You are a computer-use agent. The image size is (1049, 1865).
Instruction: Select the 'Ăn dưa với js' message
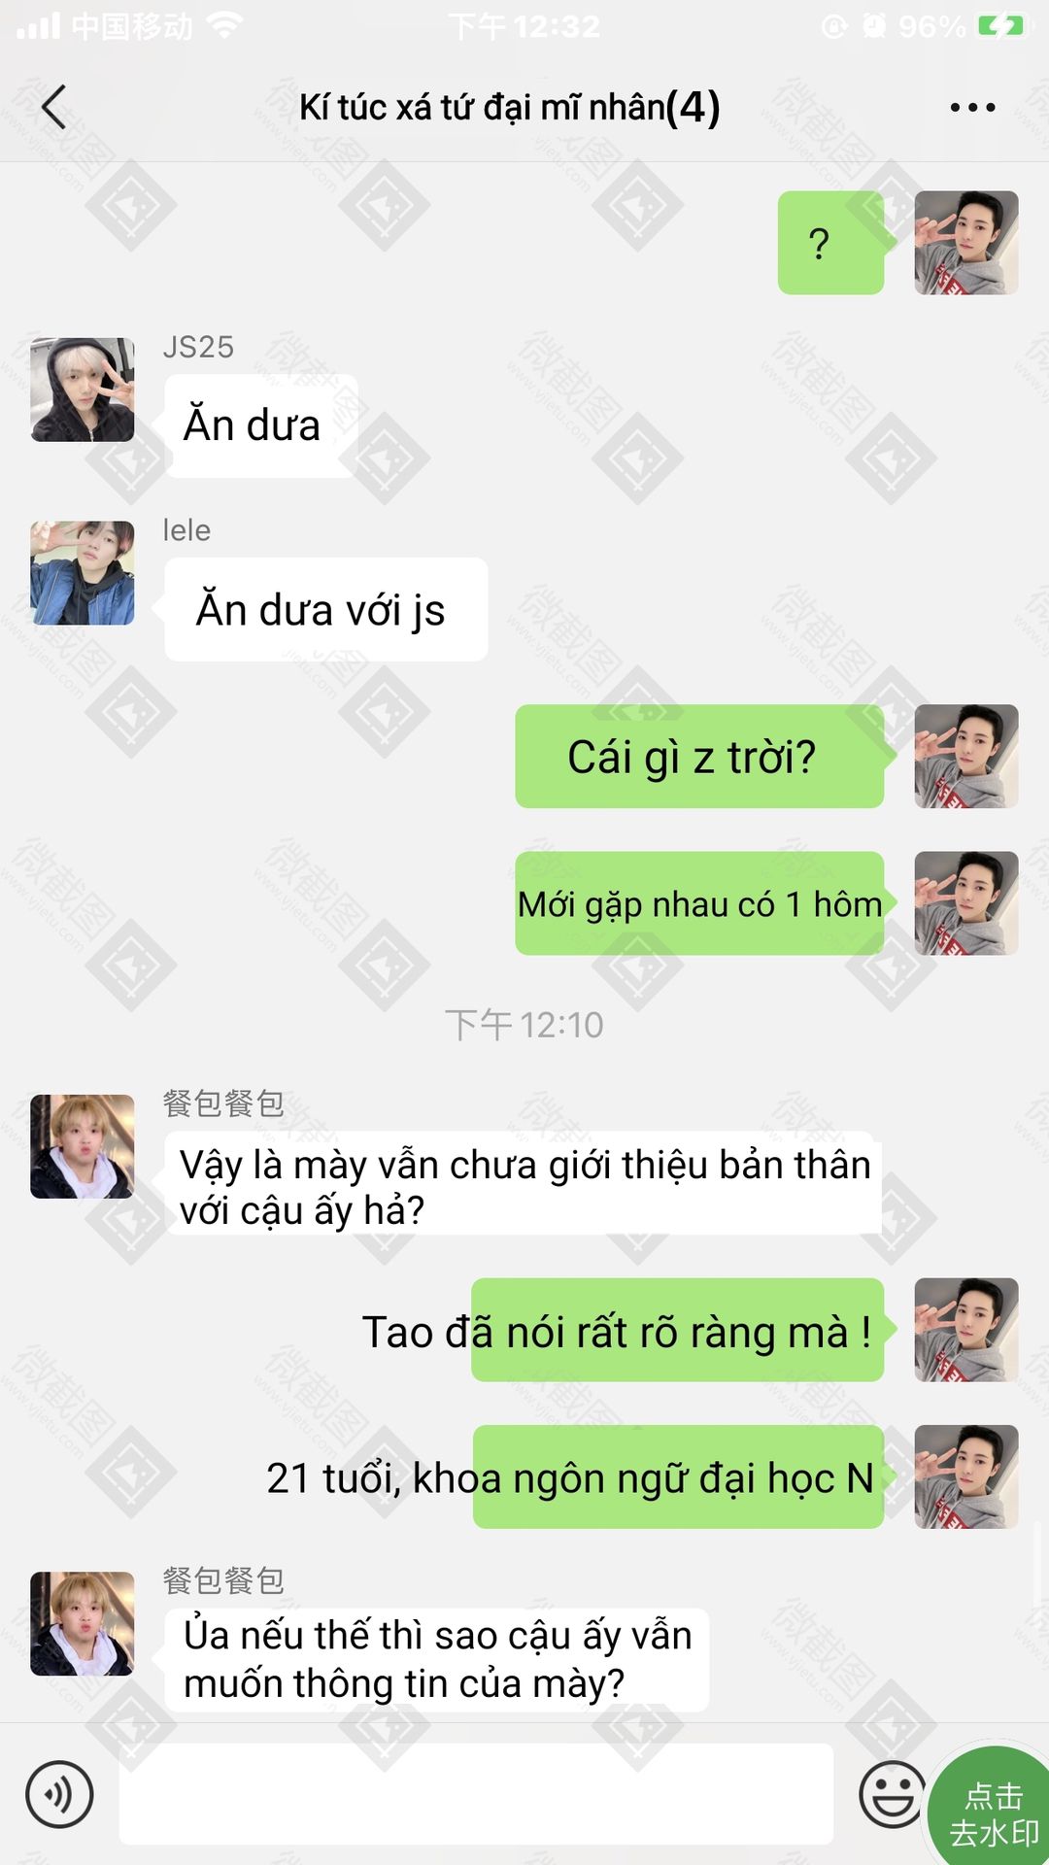(325, 610)
